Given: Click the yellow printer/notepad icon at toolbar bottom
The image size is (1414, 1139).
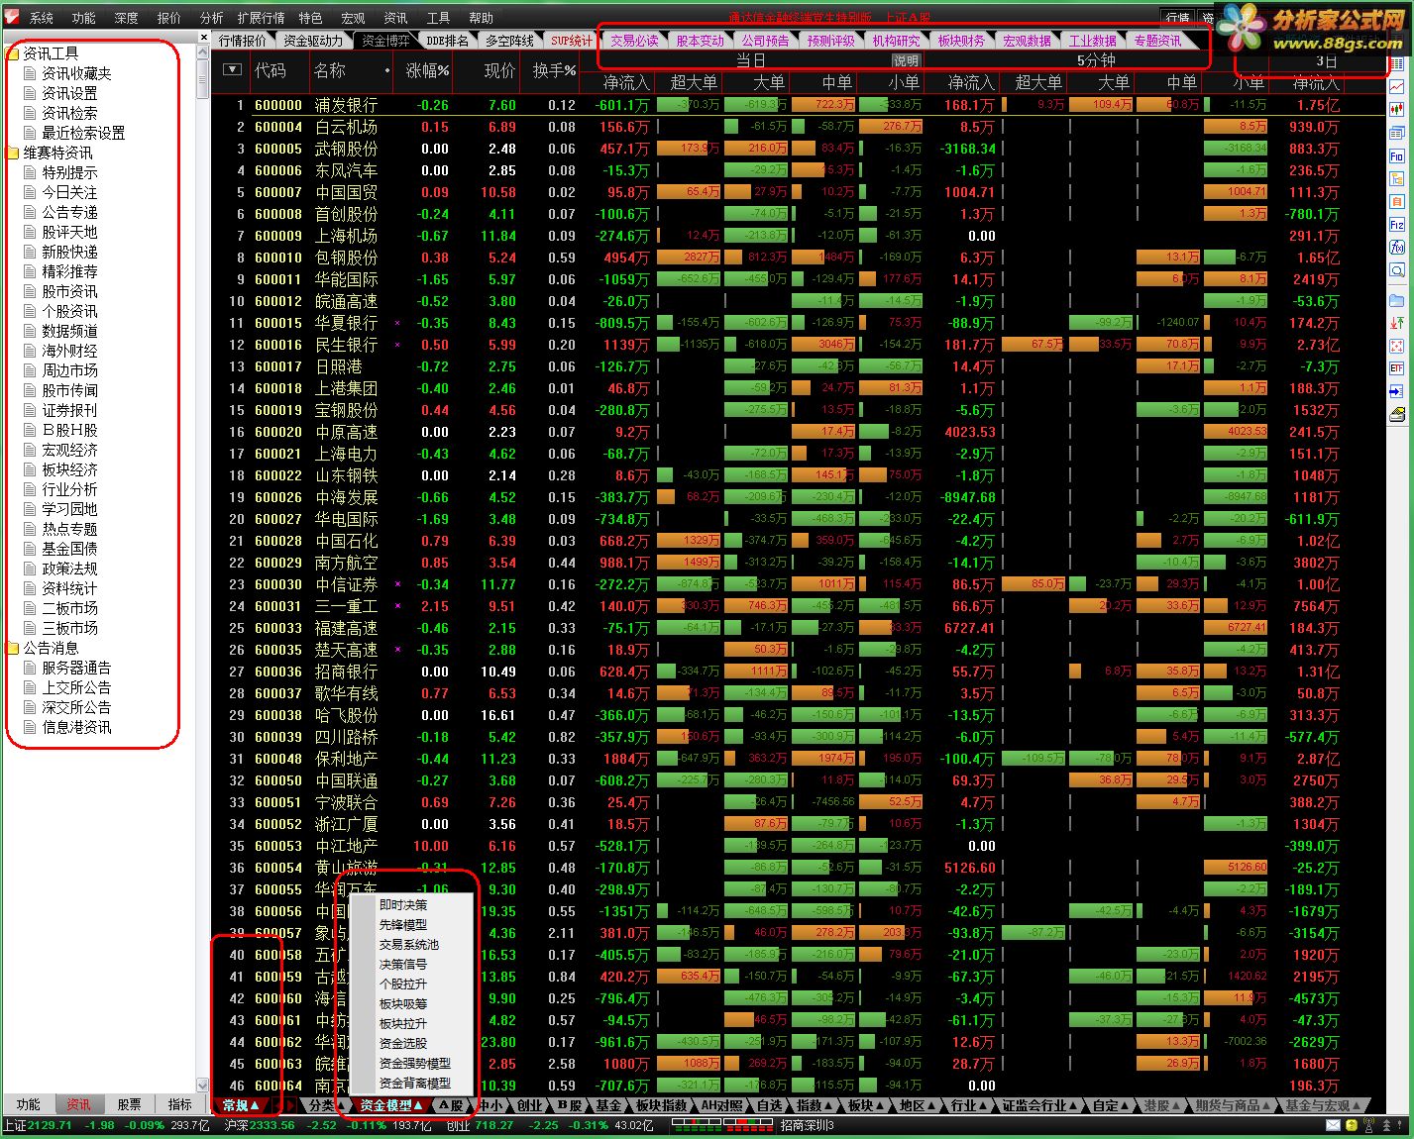Looking at the screenshot, I should point(1397,414).
